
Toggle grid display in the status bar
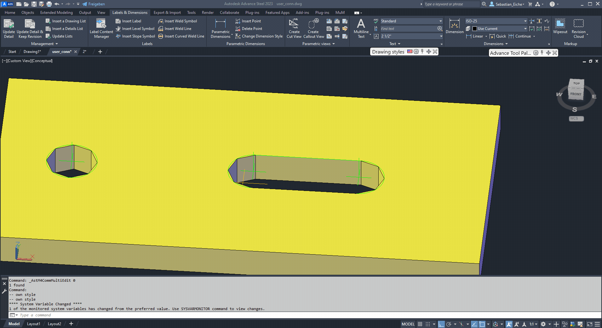[420, 324]
